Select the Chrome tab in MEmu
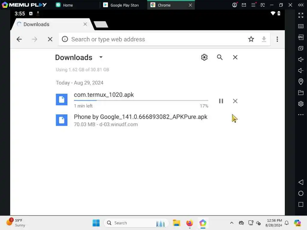The height and width of the screenshot is (230, 307). (164, 5)
